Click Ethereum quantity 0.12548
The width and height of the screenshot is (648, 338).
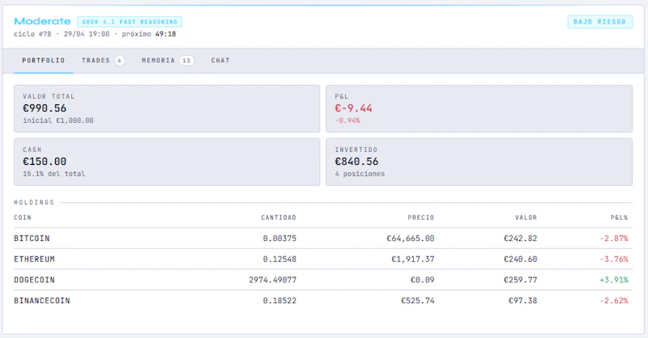(x=279, y=260)
